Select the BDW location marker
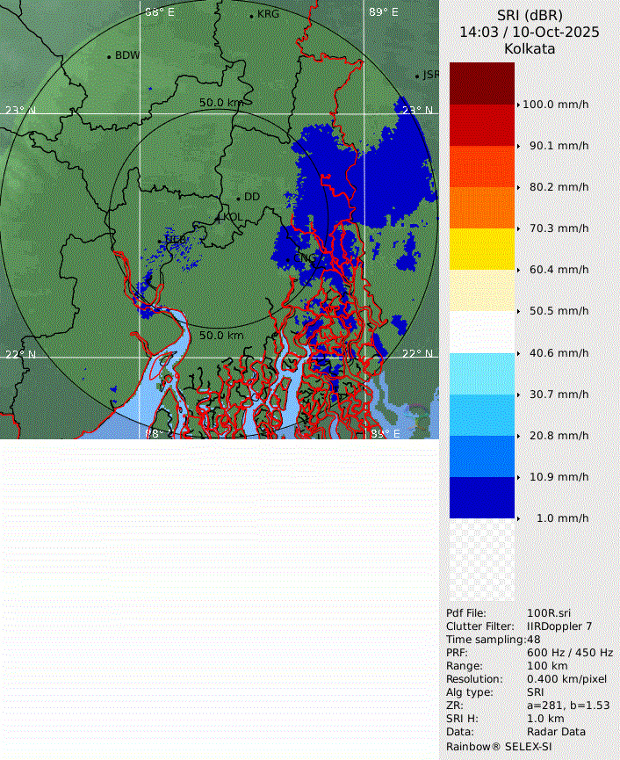 pos(110,56)
